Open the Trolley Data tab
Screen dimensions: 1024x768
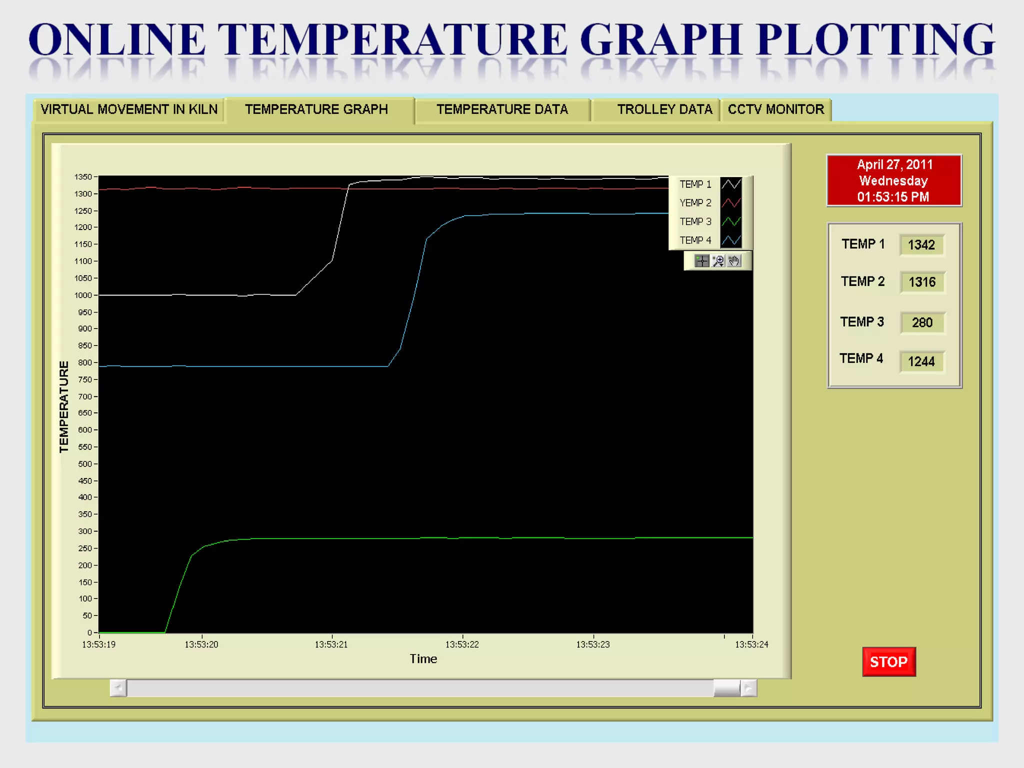pyautogui.click(x=664, y=109)
